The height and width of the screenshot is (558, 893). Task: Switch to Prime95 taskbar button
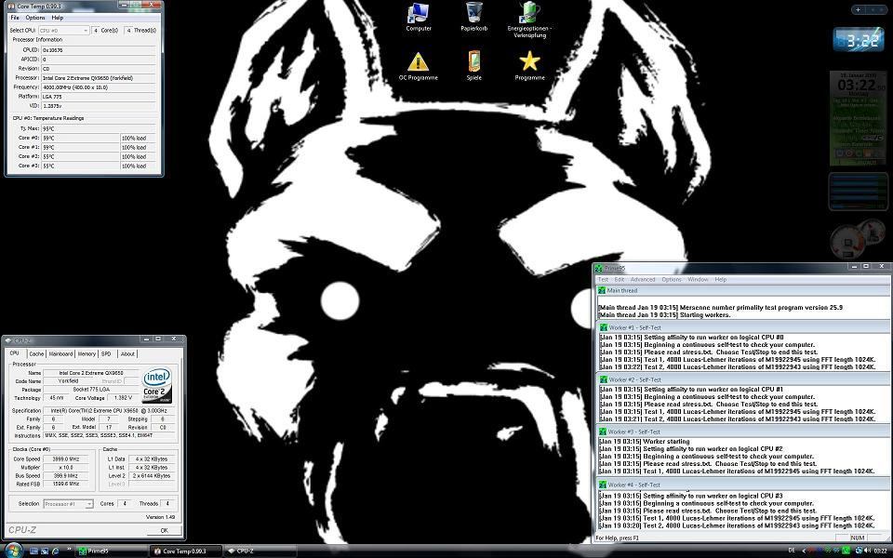pyautogui.click(x=111, y=551)
